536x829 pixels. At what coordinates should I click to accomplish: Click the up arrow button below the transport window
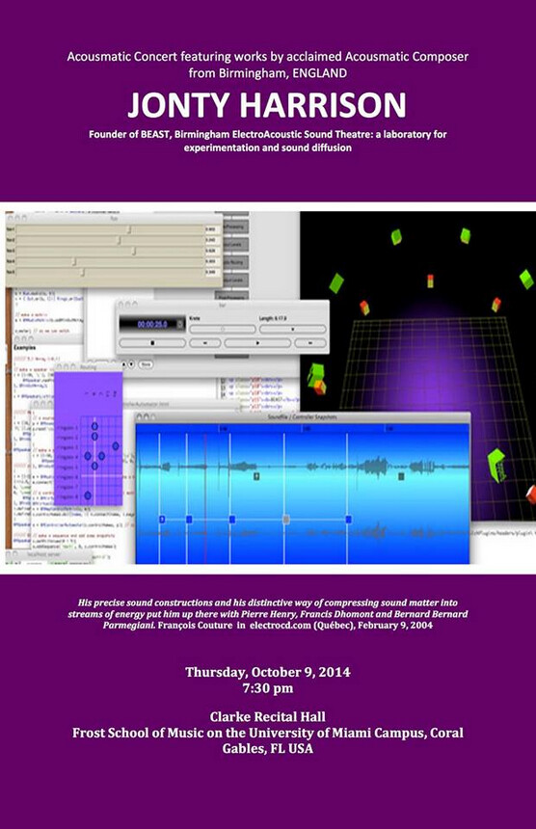pyautogui.click(x=124, y=364)
